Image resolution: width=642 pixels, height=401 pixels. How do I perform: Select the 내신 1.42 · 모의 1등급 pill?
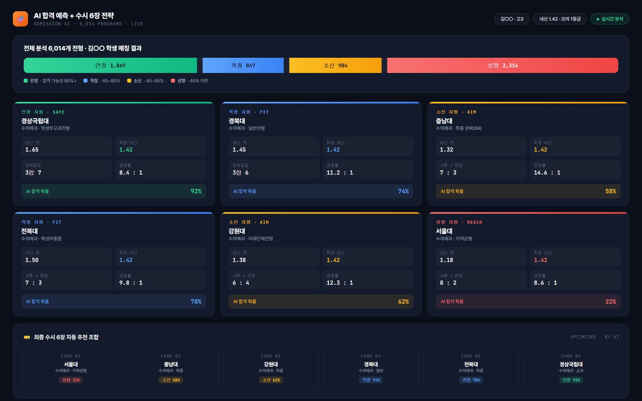[560, 19]
